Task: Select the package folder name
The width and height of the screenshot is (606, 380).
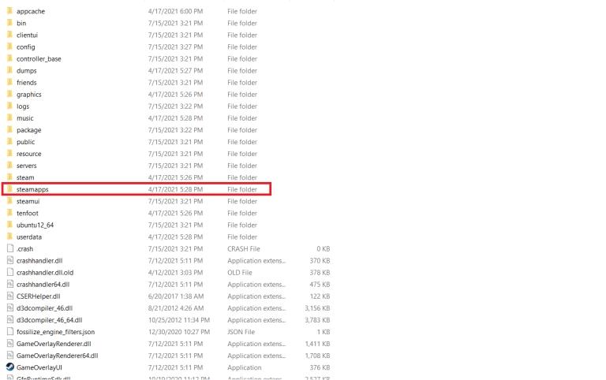Action: [28, 131]
